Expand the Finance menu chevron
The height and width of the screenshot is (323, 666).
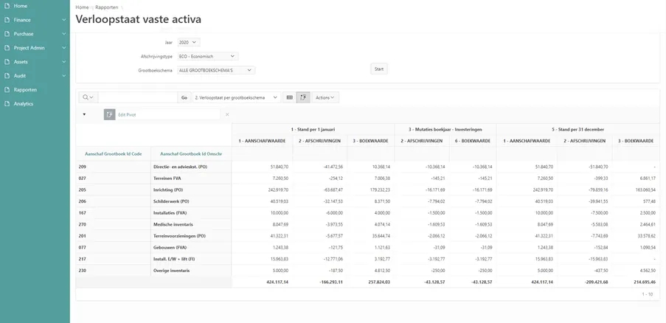point(64,20)
